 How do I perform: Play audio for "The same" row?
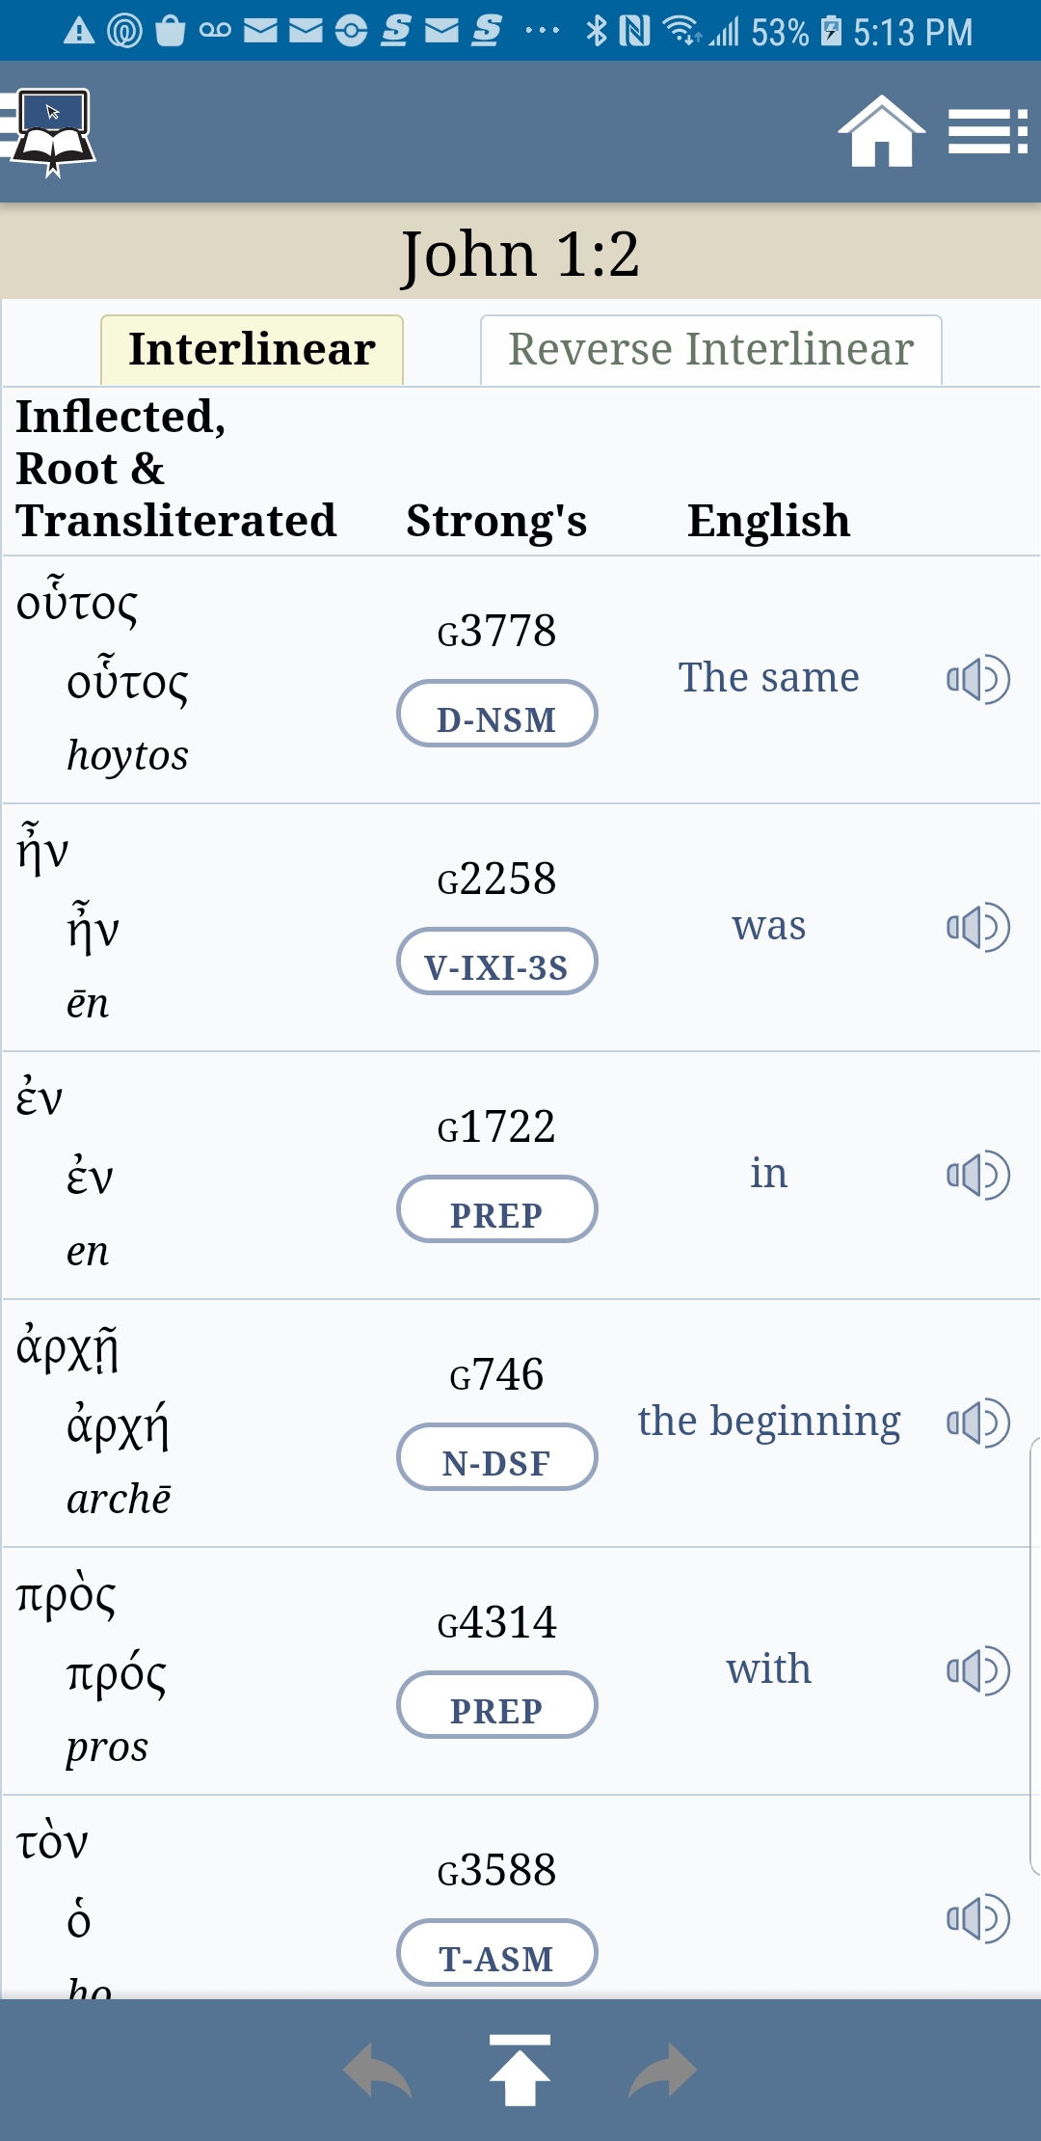(977, 679)
